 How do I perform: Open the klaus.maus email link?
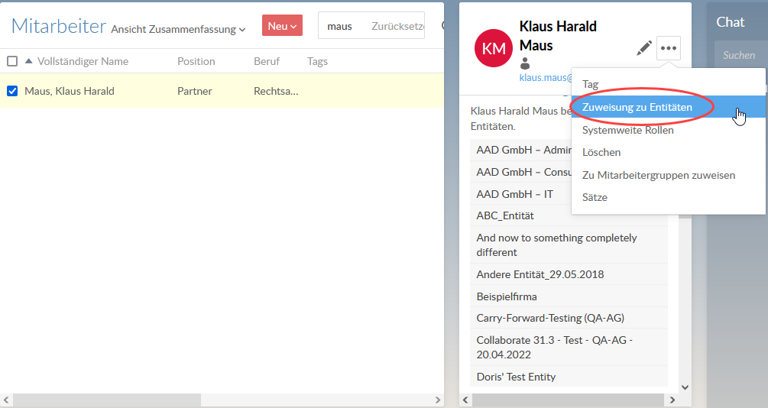coord(545,77)
